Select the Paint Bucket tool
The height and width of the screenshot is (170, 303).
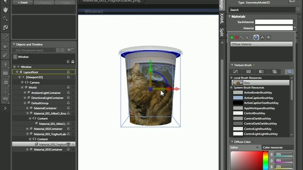[5, 46]
